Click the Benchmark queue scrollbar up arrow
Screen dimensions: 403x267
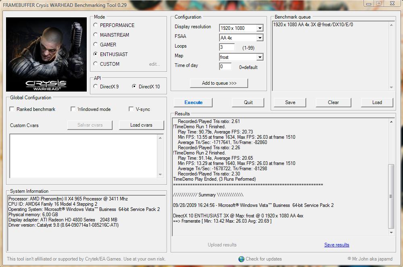[391, 25]
